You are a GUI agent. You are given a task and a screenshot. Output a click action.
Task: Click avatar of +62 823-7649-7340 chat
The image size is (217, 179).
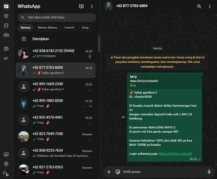pos(23,137)
